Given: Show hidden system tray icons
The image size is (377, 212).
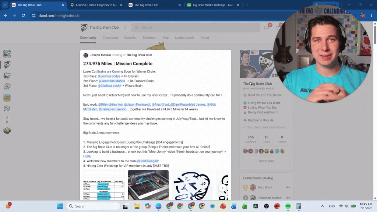Looking at the screenshot, I should pos(322,206).
